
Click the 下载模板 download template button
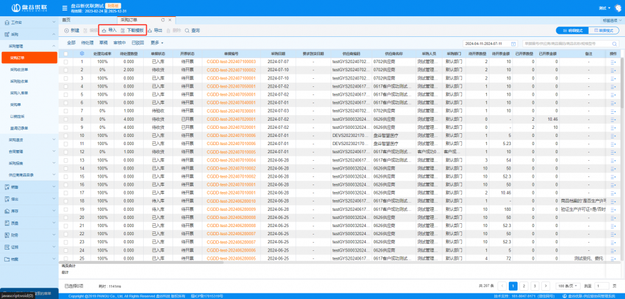132,30
